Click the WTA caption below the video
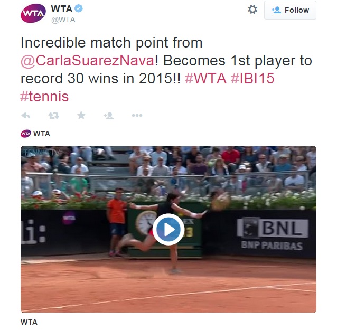337x330 pixels. click(x=29, y=322)
